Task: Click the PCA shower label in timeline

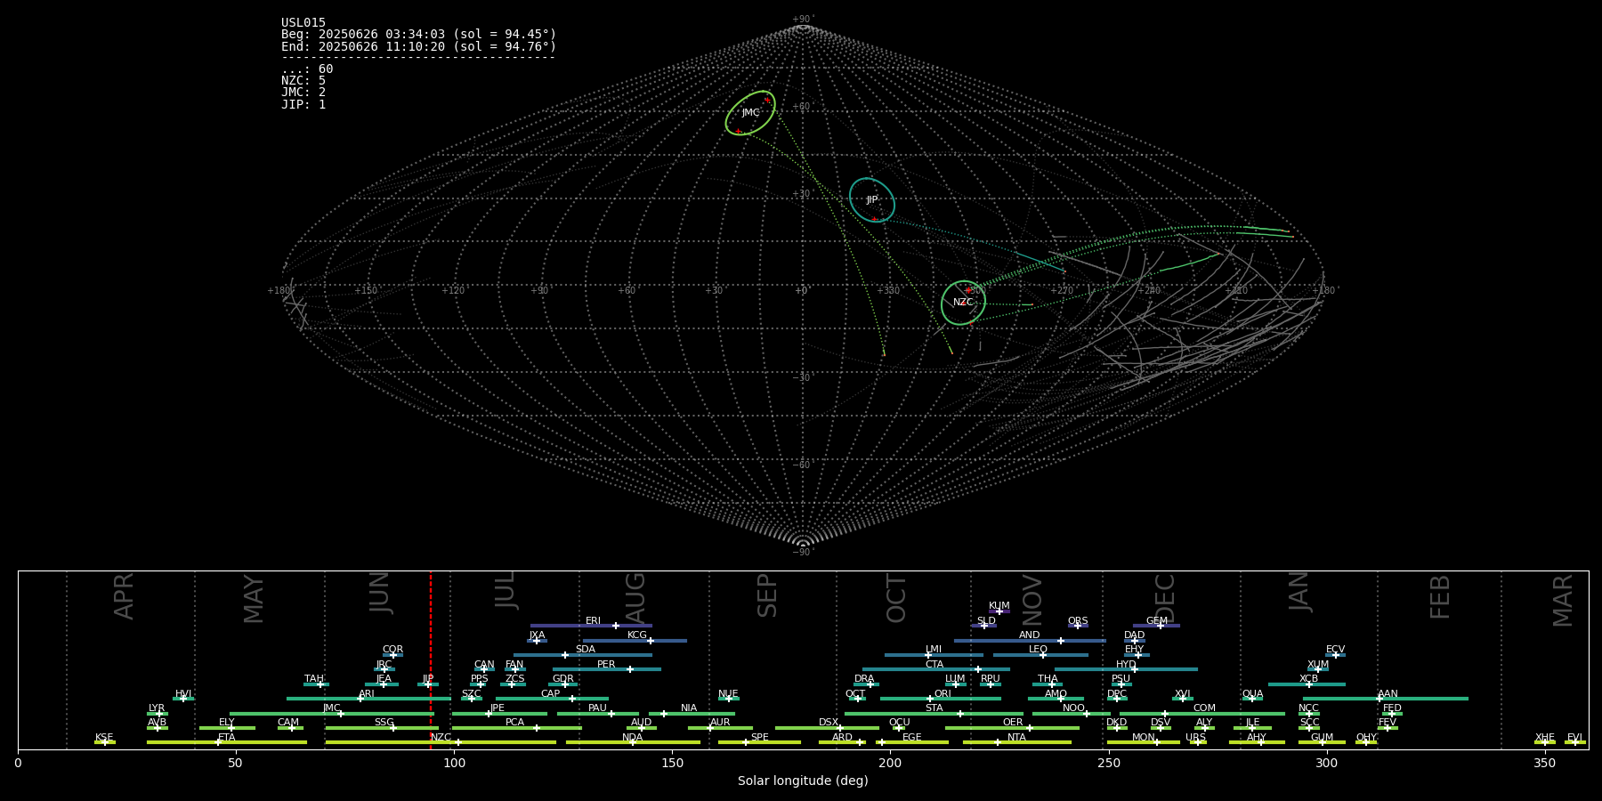Action: coord(515,722)
